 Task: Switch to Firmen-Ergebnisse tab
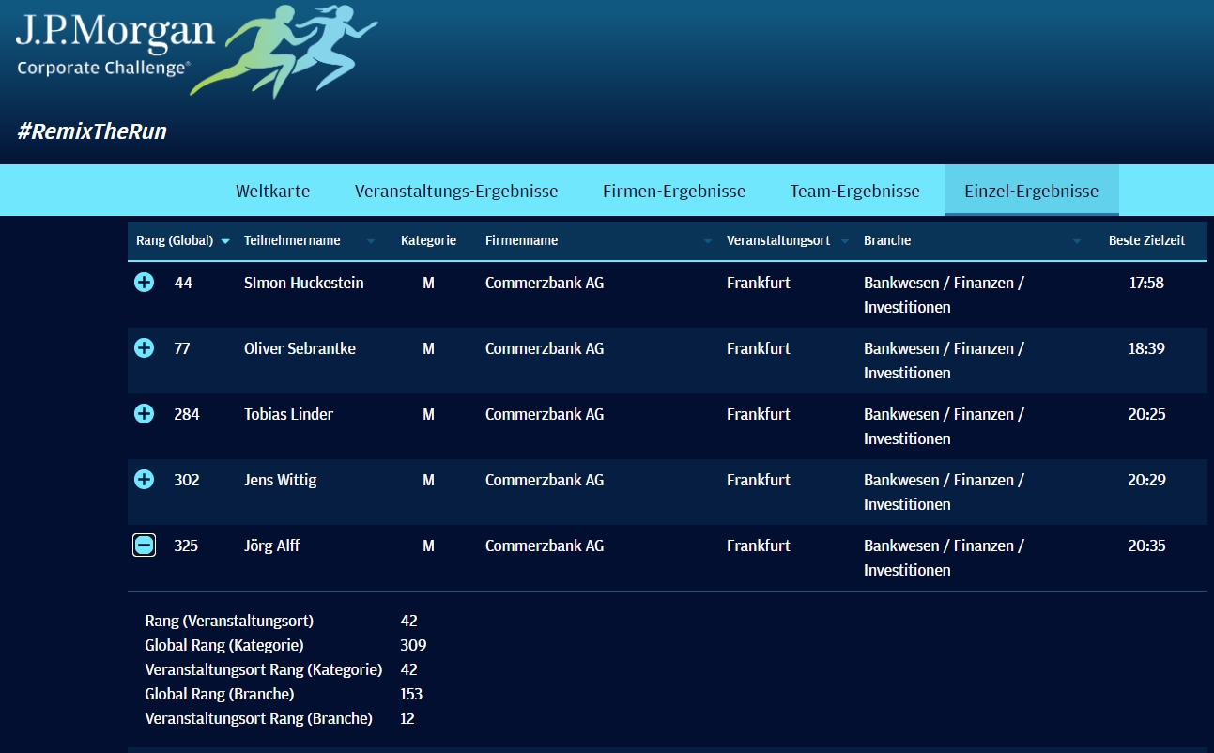[x=674, y=192]
